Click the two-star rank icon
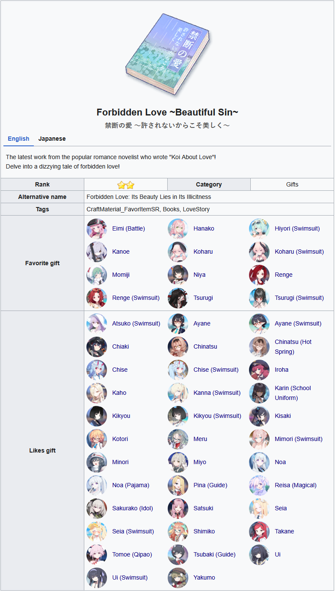Image resolution: width=335 pixels, height=592 pixels. (126, 185)
